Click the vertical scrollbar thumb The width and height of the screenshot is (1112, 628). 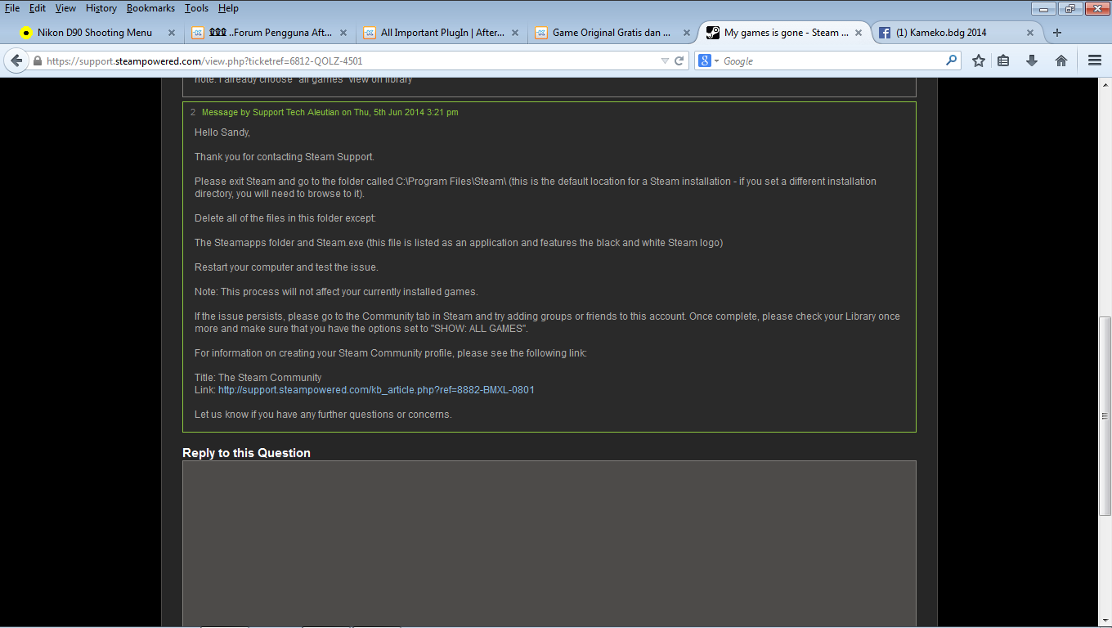point(1105,415)
